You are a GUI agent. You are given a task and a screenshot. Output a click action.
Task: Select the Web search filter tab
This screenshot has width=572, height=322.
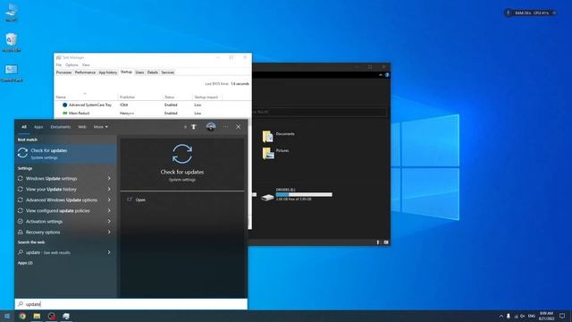82,127
